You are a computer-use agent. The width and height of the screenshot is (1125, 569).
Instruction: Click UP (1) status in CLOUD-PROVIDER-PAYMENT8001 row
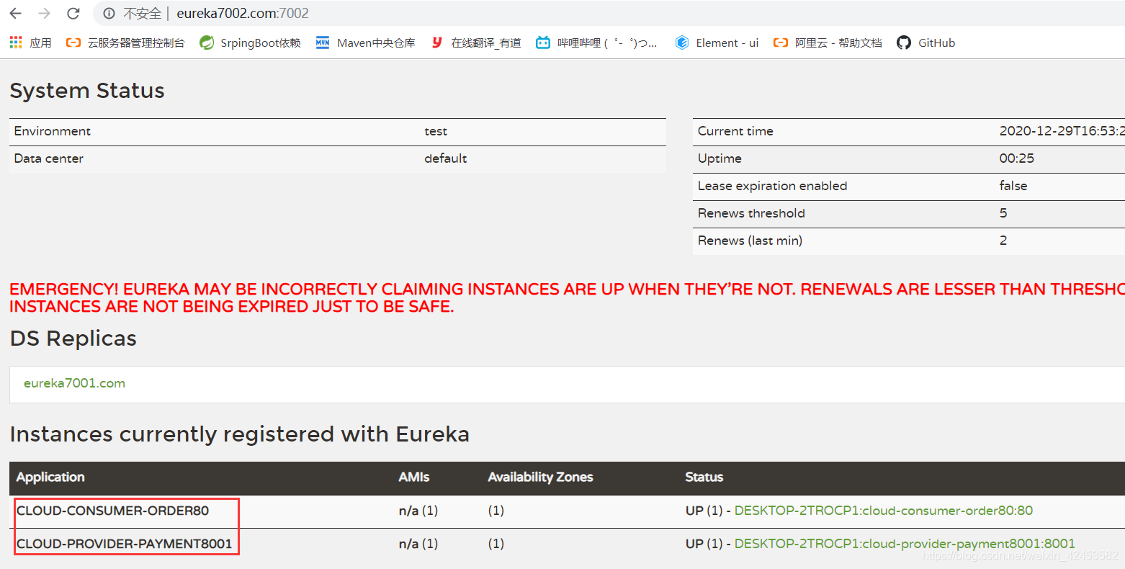coord(704,543)
